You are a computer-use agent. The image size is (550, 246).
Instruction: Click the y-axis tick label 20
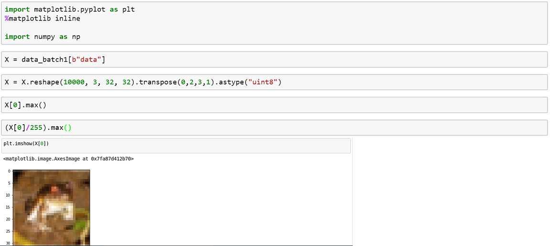9,219
